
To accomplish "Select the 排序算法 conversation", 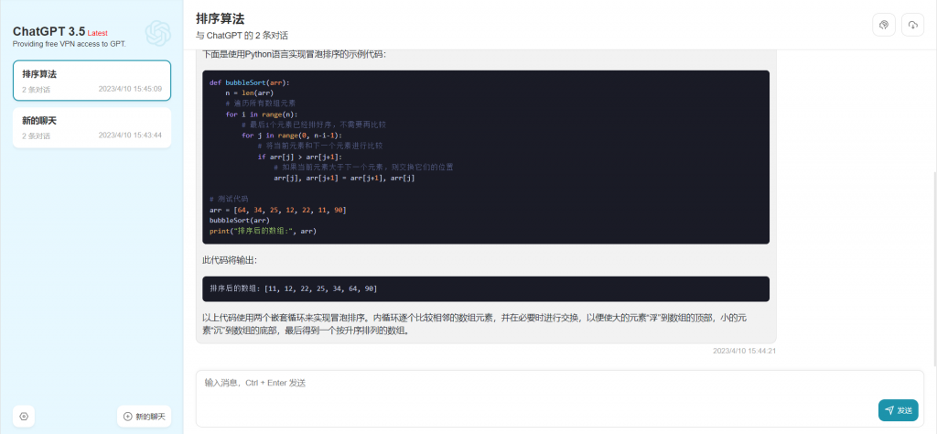I will 92,80.
